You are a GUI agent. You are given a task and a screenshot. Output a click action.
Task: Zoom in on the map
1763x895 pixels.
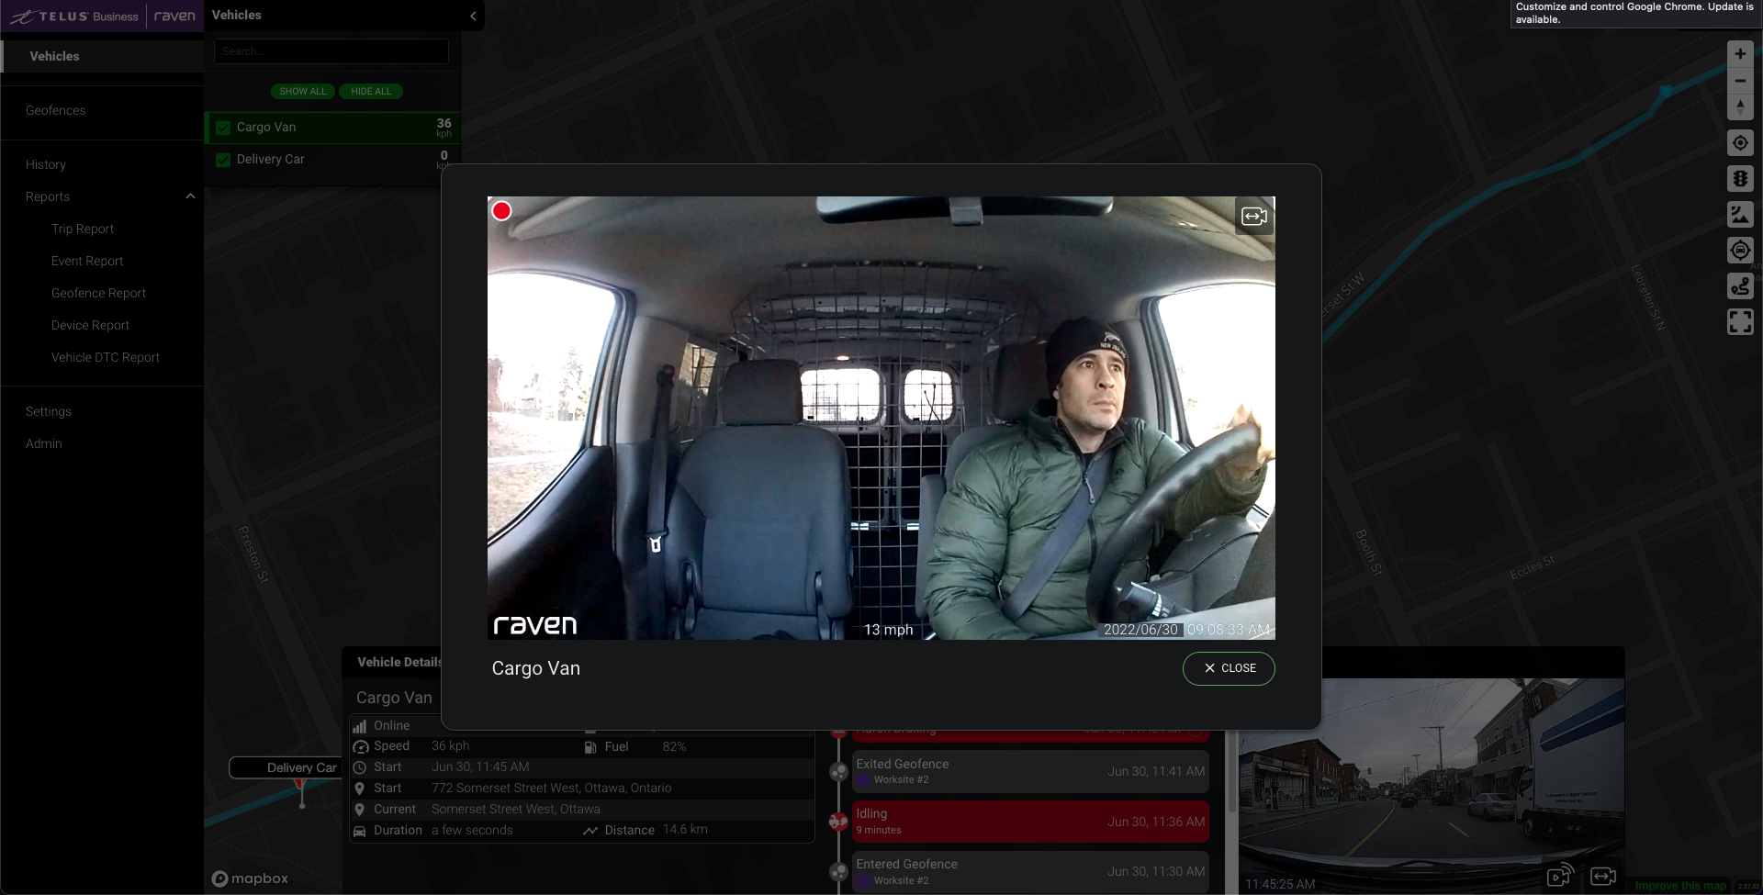point(1740,54)
